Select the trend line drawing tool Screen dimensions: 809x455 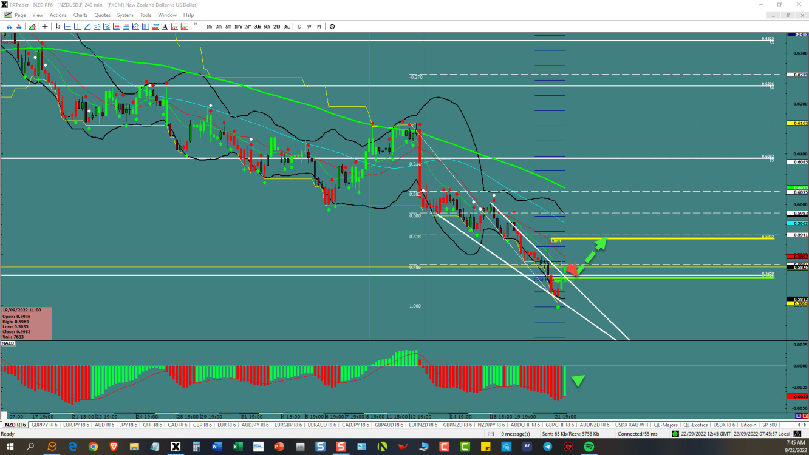[87, 26]
